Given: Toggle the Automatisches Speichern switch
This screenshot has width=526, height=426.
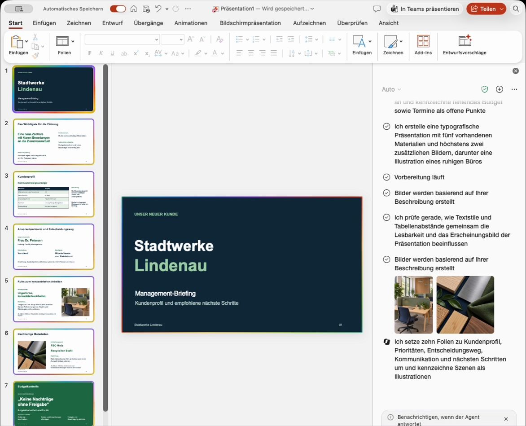Looking at the screenshot, I should pos(118,9).
